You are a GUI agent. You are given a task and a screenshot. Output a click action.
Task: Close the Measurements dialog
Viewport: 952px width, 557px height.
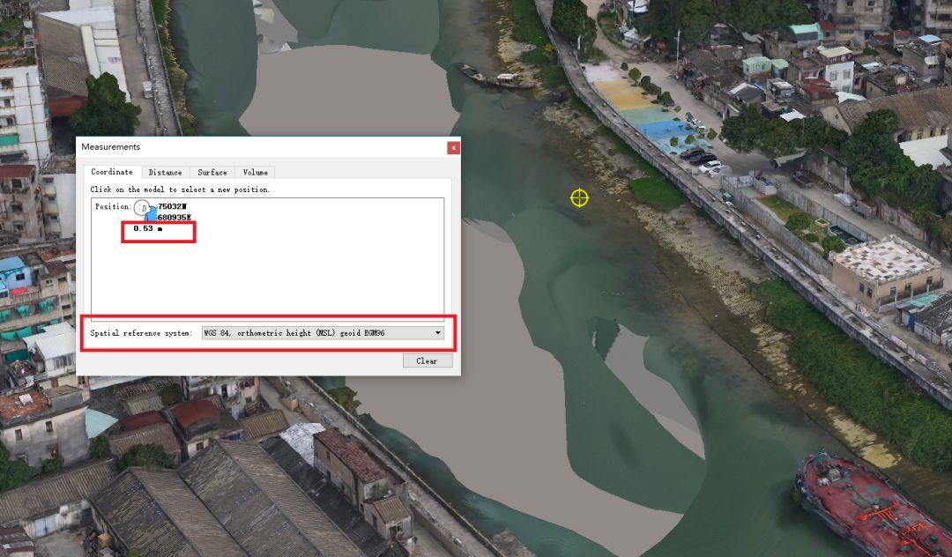click(453, 147)
